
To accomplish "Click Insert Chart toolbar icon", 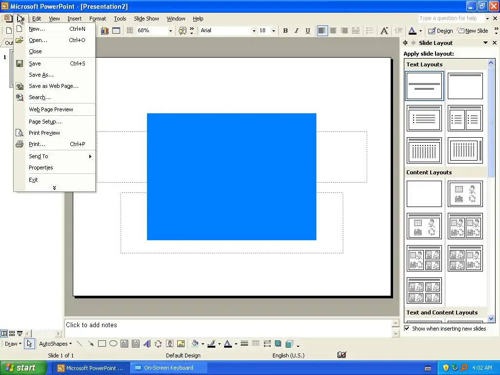I will [x=105, y=31].
